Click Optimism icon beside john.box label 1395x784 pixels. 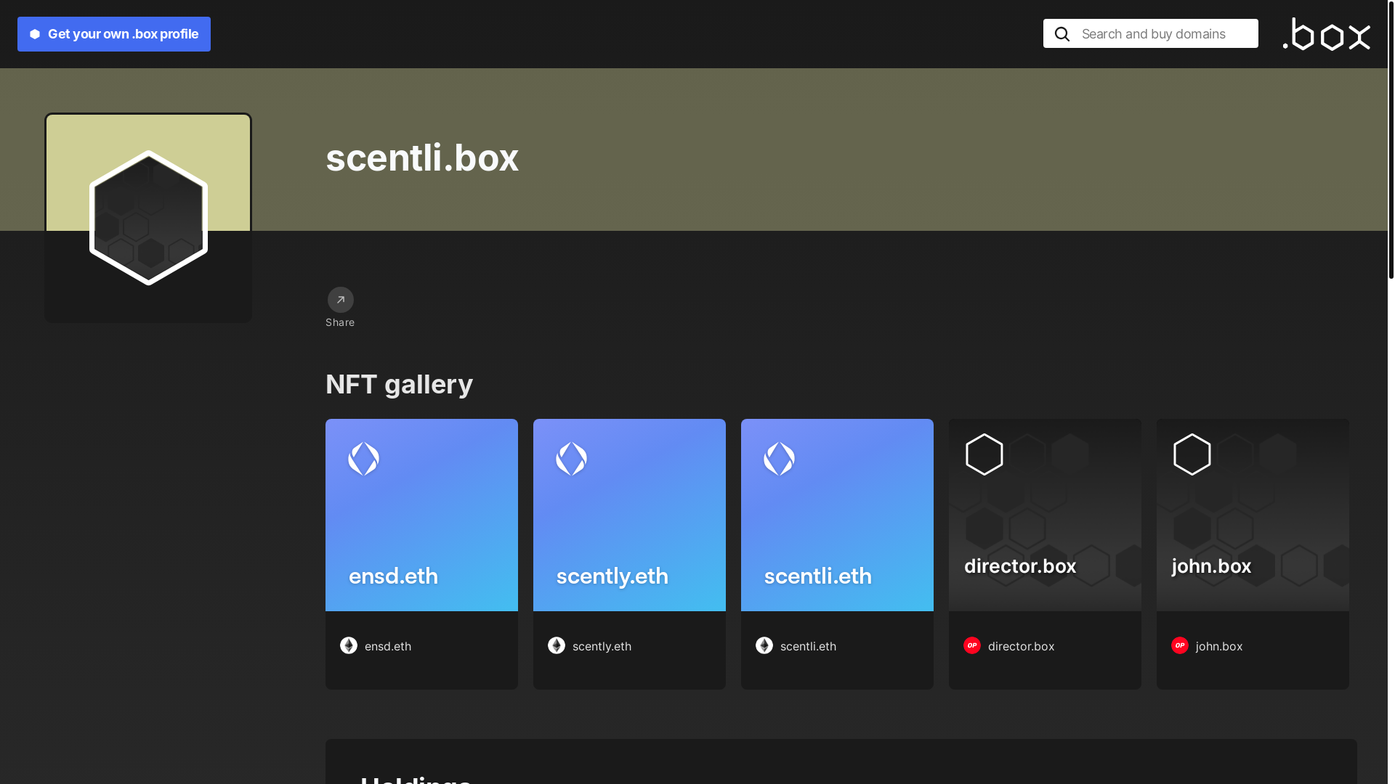(x=1180, y=645)
